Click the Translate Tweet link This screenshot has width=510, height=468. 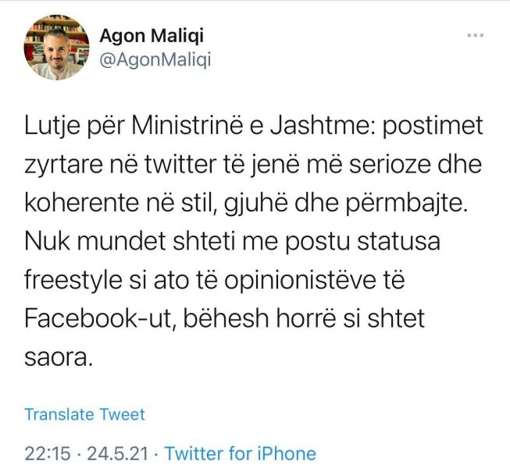[84, 414]
